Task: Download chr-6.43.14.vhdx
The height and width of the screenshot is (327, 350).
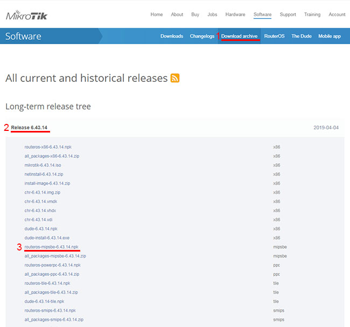Action: (x=40, y=211)
